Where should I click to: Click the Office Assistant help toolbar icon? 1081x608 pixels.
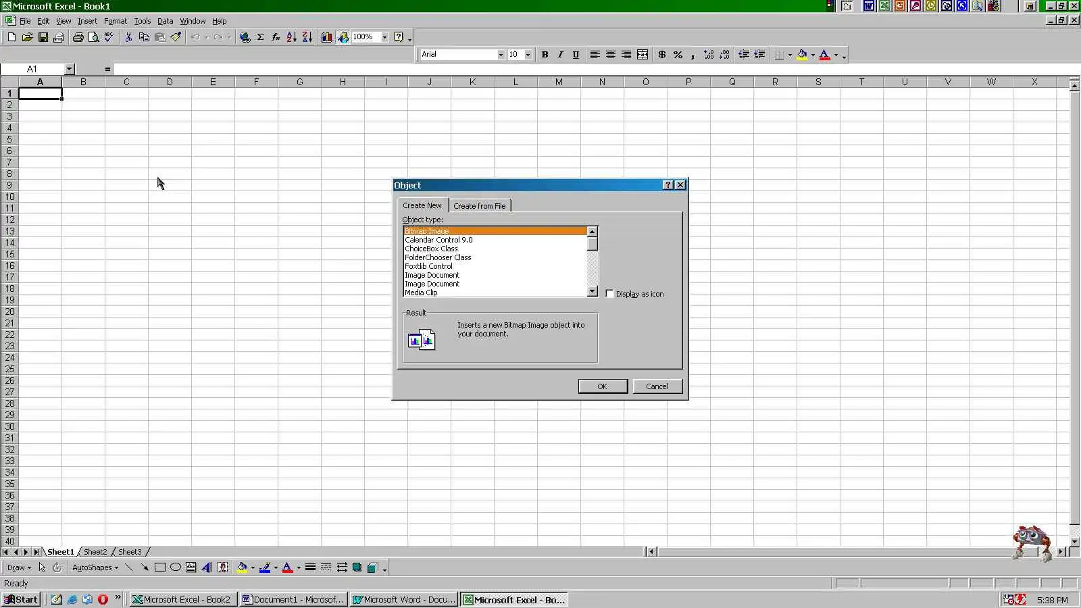[x=399, y=37]
